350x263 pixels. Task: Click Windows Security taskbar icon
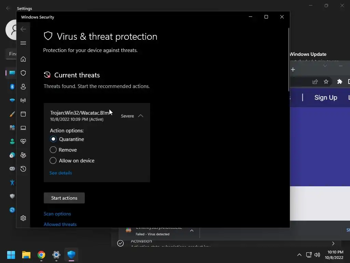[x=71, y=255]
